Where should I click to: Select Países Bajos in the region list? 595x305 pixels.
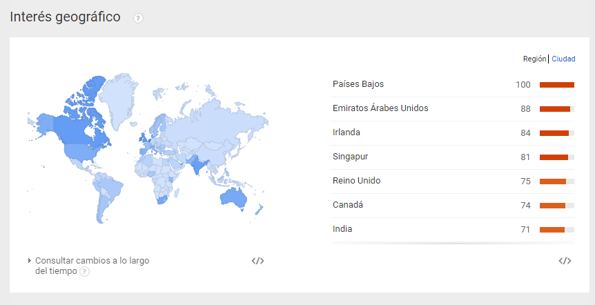point(358,84)
